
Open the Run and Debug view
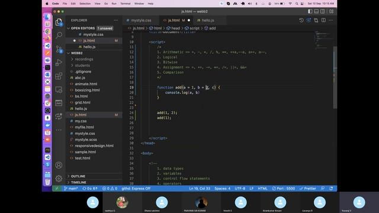point(59,63)
